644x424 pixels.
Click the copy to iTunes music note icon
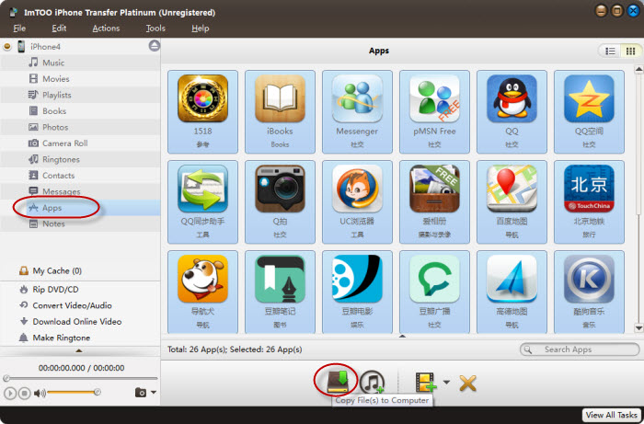[372, 382]
